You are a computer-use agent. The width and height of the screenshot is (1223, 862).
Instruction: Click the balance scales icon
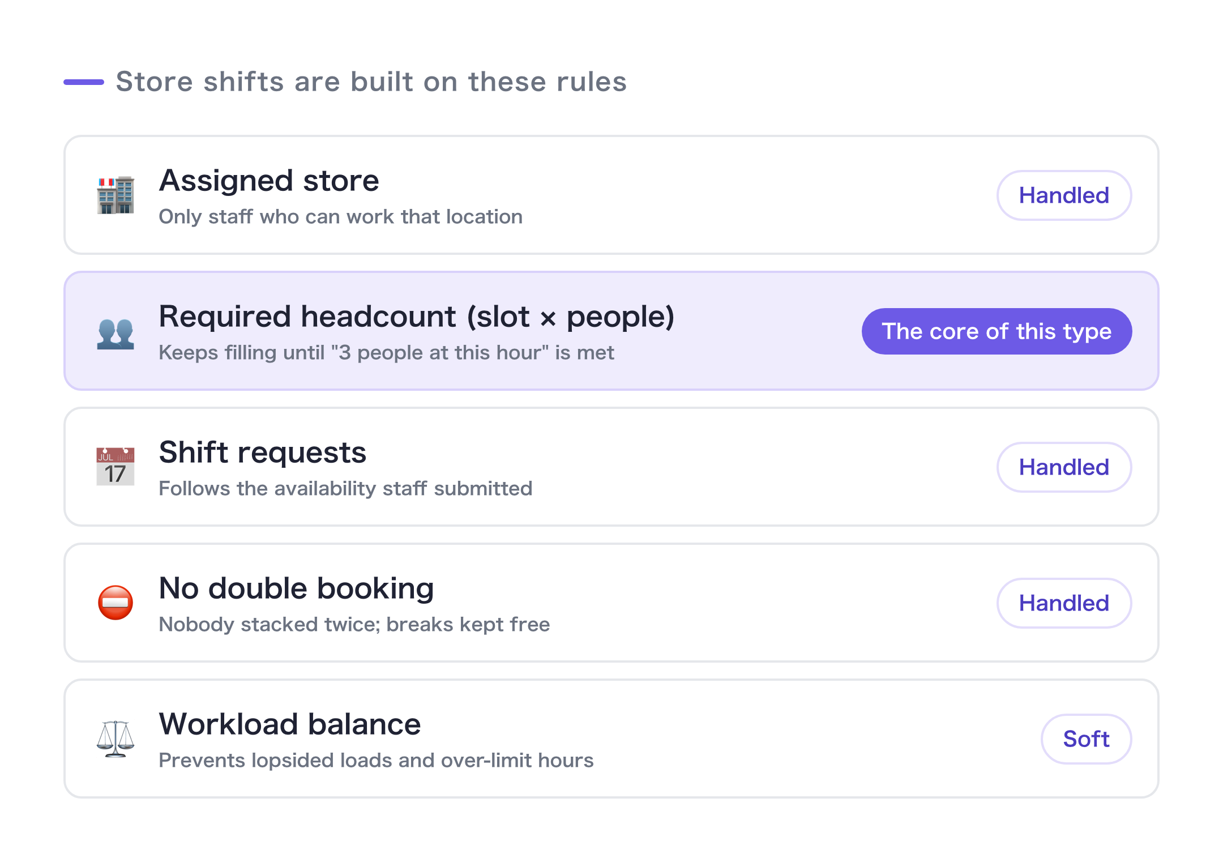[x=116, y=739]
